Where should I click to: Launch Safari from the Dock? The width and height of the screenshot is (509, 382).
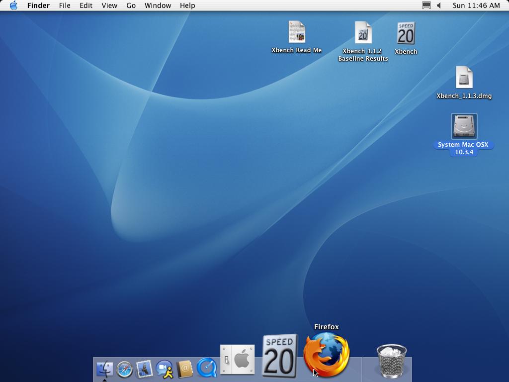tap(124, 370)
